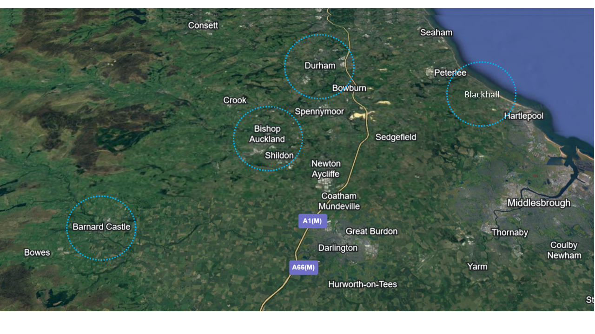The image size is (595, 334).
Task: Select the Spennymoor label
Action: 319,112
